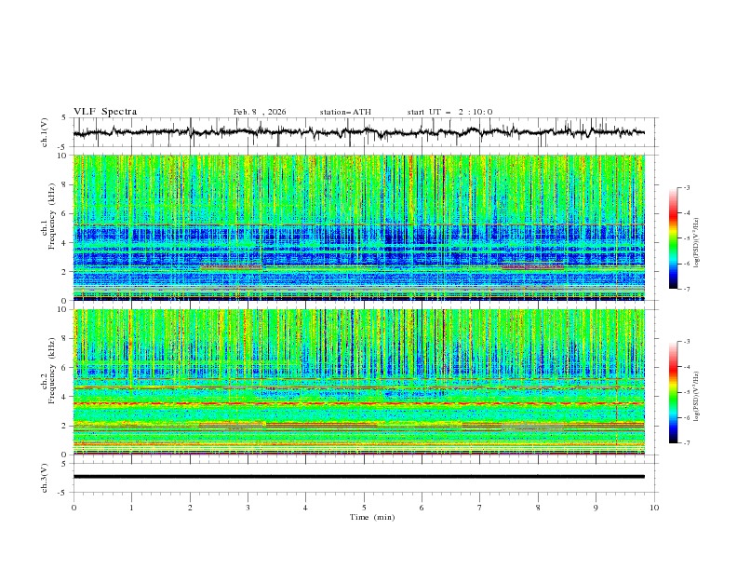Click the VLF Spectra title text
Image resolution: width=737 pixels, height=570 pixels.
(x=105, y=112)
